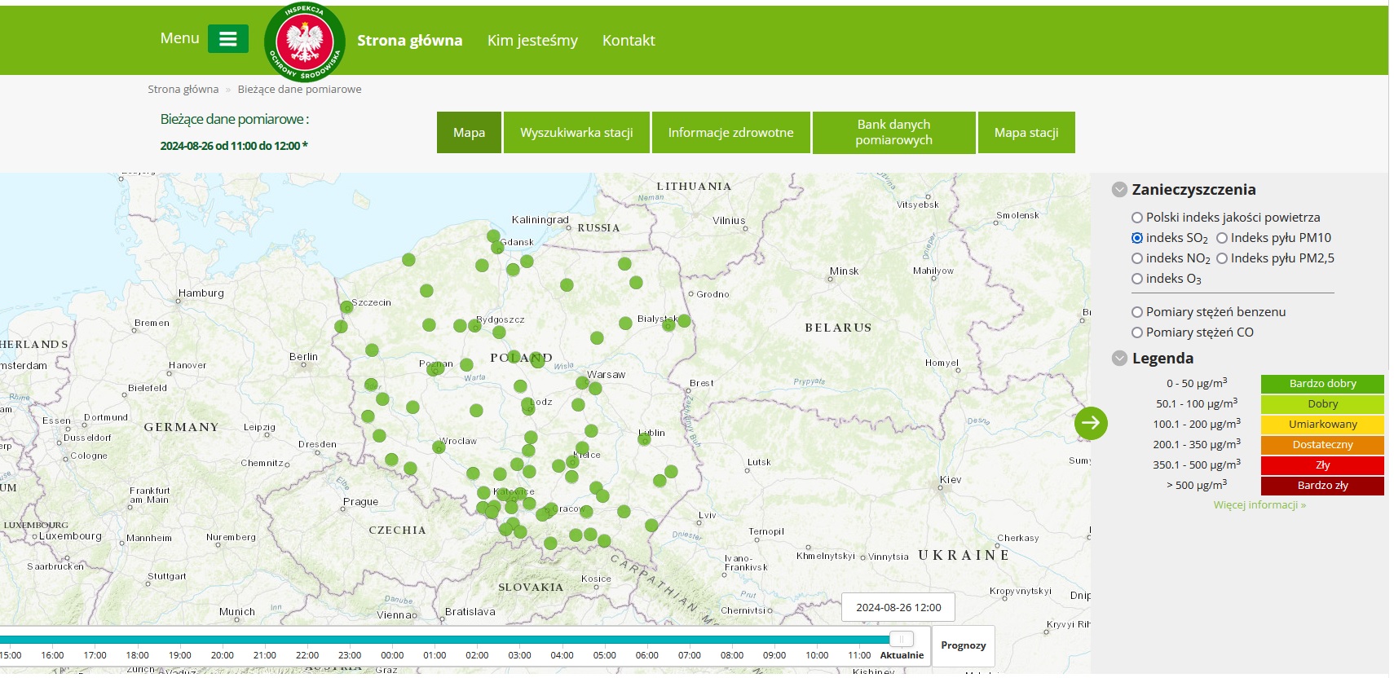Open Wyszukiwarka stacji tab
1394x678 pixels.
(x=576, y=133)
